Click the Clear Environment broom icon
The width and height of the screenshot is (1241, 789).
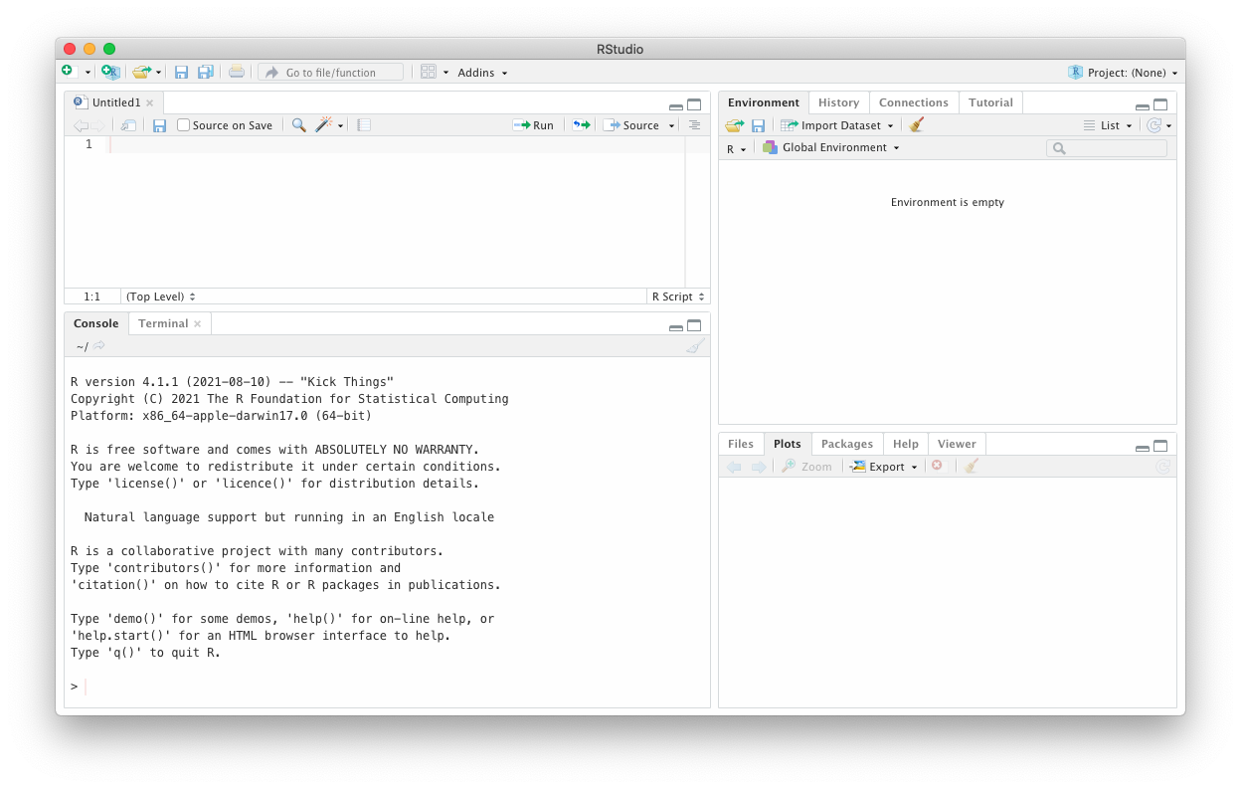coord(917,124)
